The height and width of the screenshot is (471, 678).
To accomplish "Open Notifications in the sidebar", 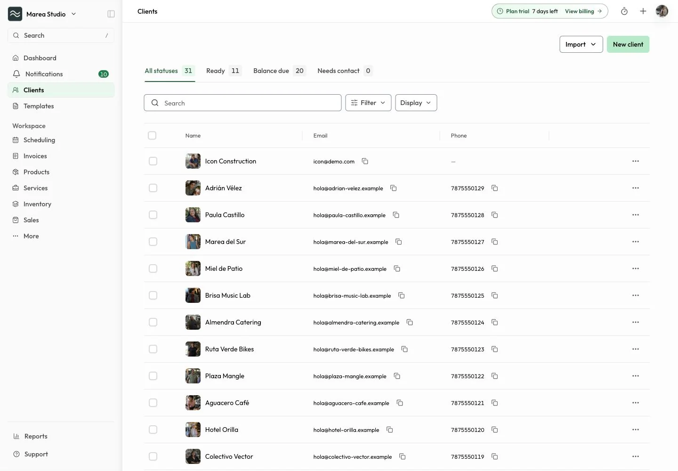I will tap(61, 74).
